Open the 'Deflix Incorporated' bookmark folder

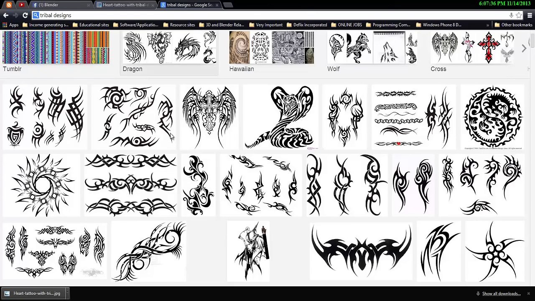pos(306,25)
